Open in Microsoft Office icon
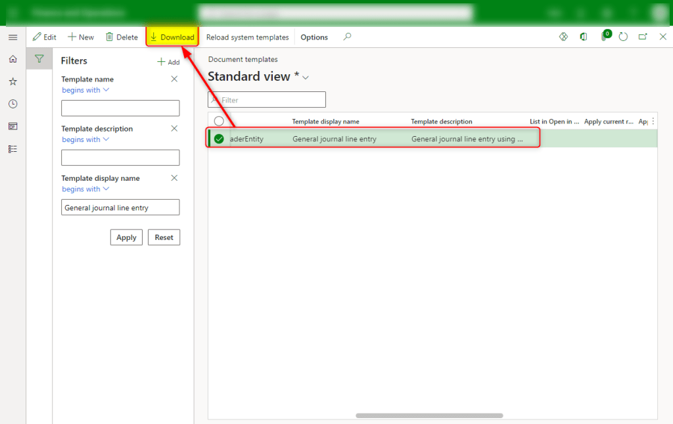The width and height of the screenshot is (673, 424). point(583,37)
